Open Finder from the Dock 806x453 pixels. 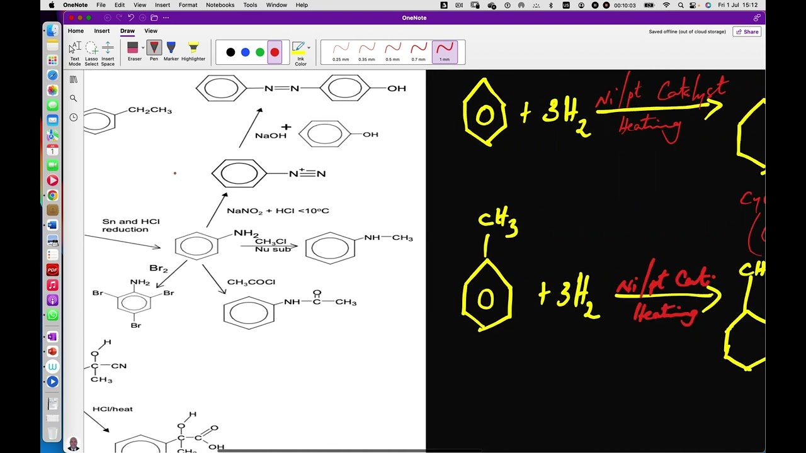pyautogui.click(x=52, y=30)
